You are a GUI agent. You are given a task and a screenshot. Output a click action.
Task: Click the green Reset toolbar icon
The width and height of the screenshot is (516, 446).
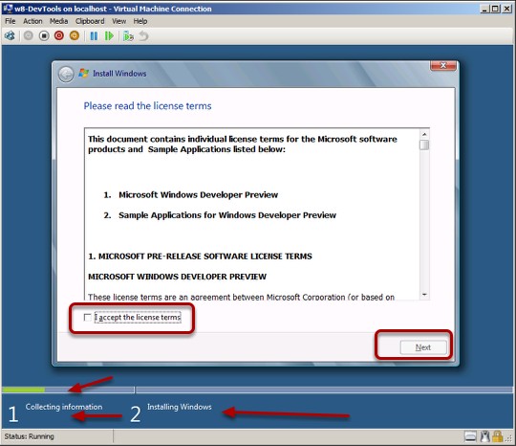coord(109,36)
